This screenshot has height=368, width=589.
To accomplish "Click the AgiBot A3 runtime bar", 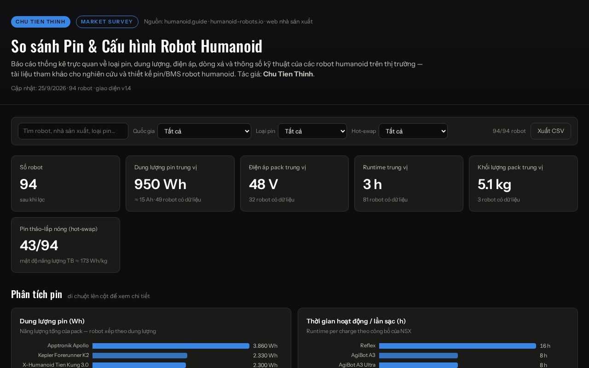I will (418, 356).
